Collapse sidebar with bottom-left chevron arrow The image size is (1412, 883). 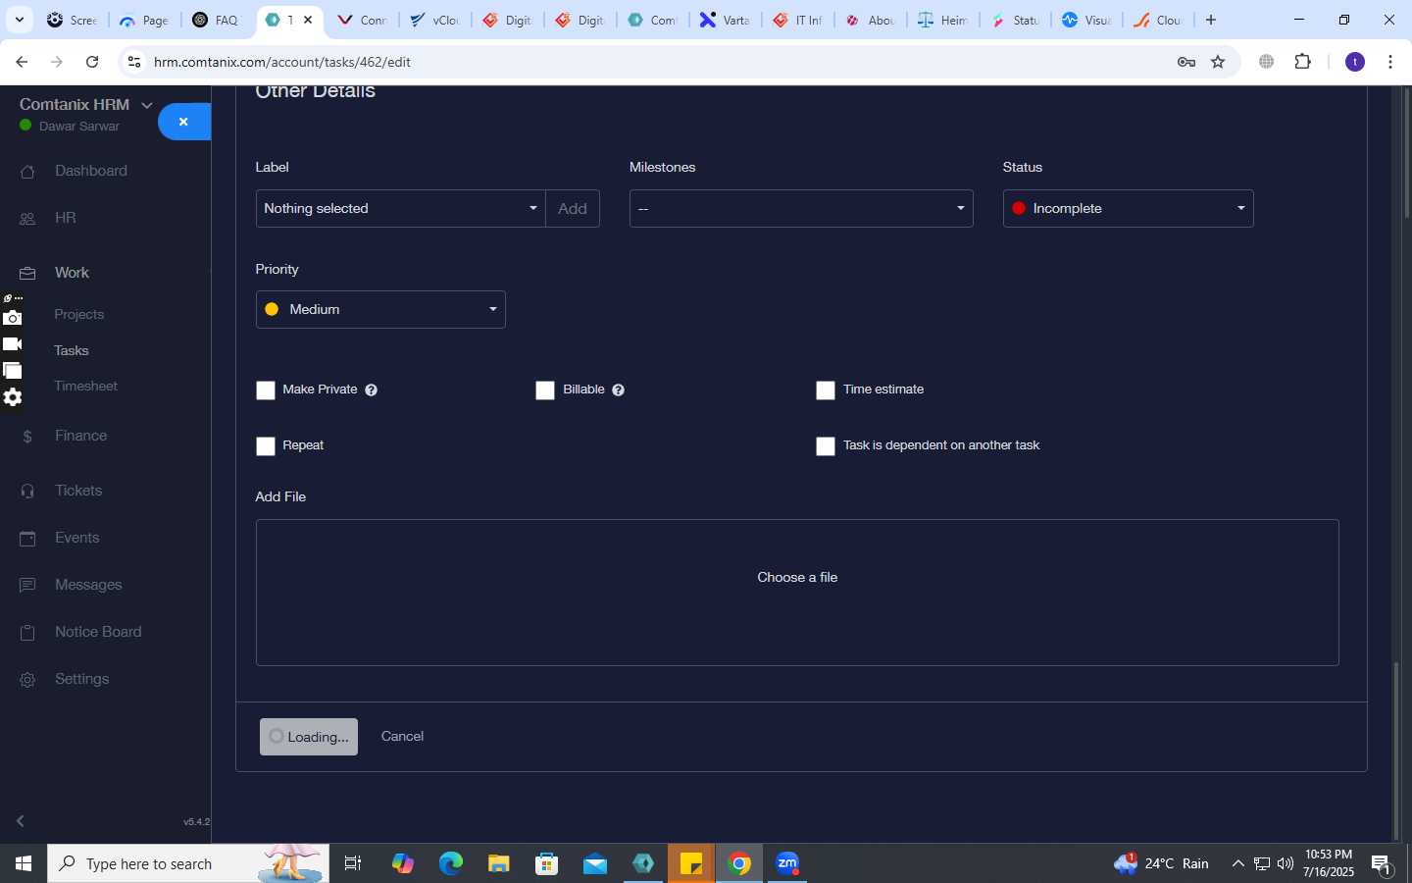tap(21, 820)
